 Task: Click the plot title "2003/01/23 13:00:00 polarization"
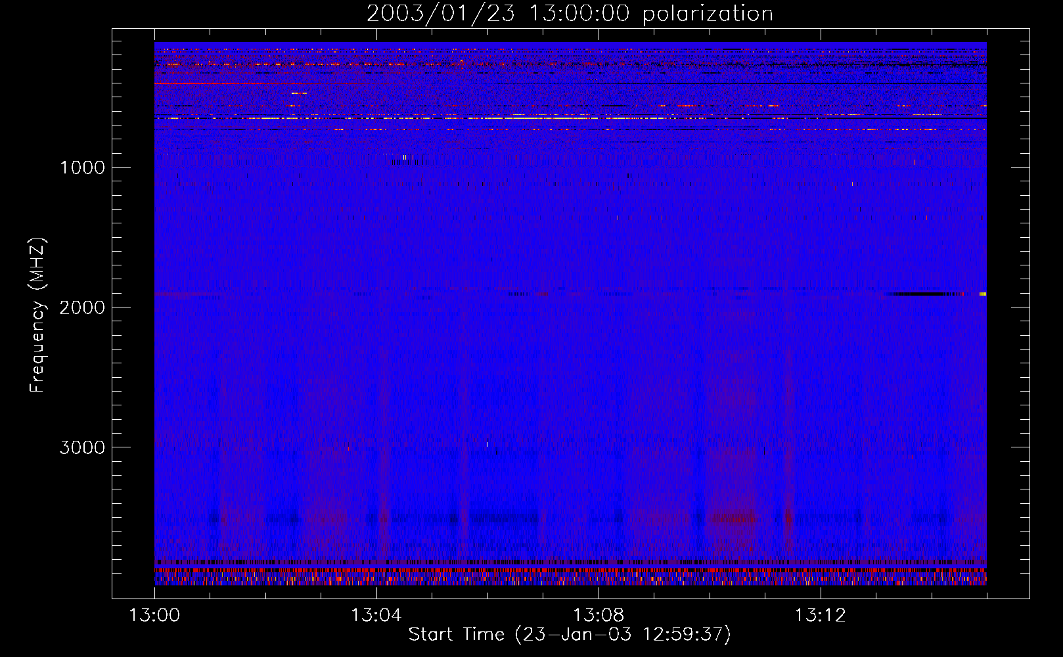570,14
